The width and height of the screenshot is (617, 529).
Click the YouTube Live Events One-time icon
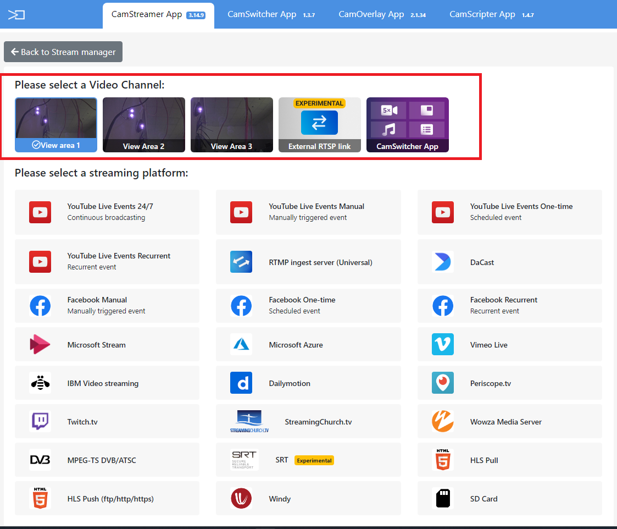coord(443,212)
